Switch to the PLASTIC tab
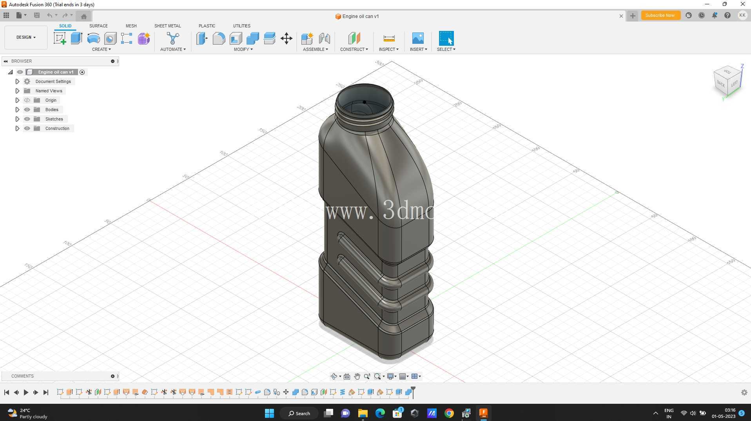This screenshot has width=751, height=421. (207, 26)
